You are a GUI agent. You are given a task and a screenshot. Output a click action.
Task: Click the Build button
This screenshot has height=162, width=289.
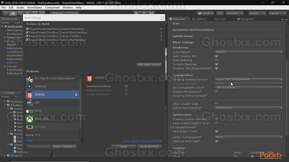pos(124,147)
